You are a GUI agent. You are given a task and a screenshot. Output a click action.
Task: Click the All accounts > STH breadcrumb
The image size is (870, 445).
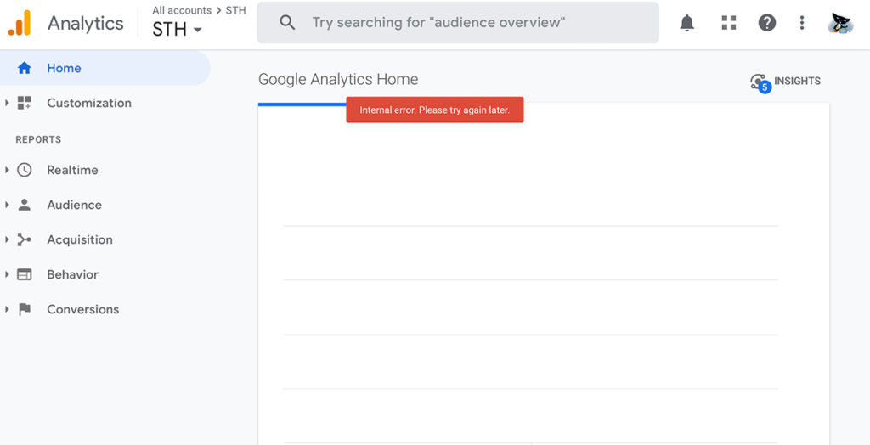click(199, 10)
